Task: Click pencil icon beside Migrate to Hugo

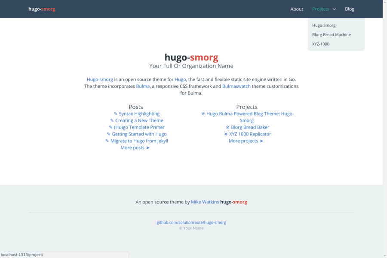Action: click(x=107, y=141)
